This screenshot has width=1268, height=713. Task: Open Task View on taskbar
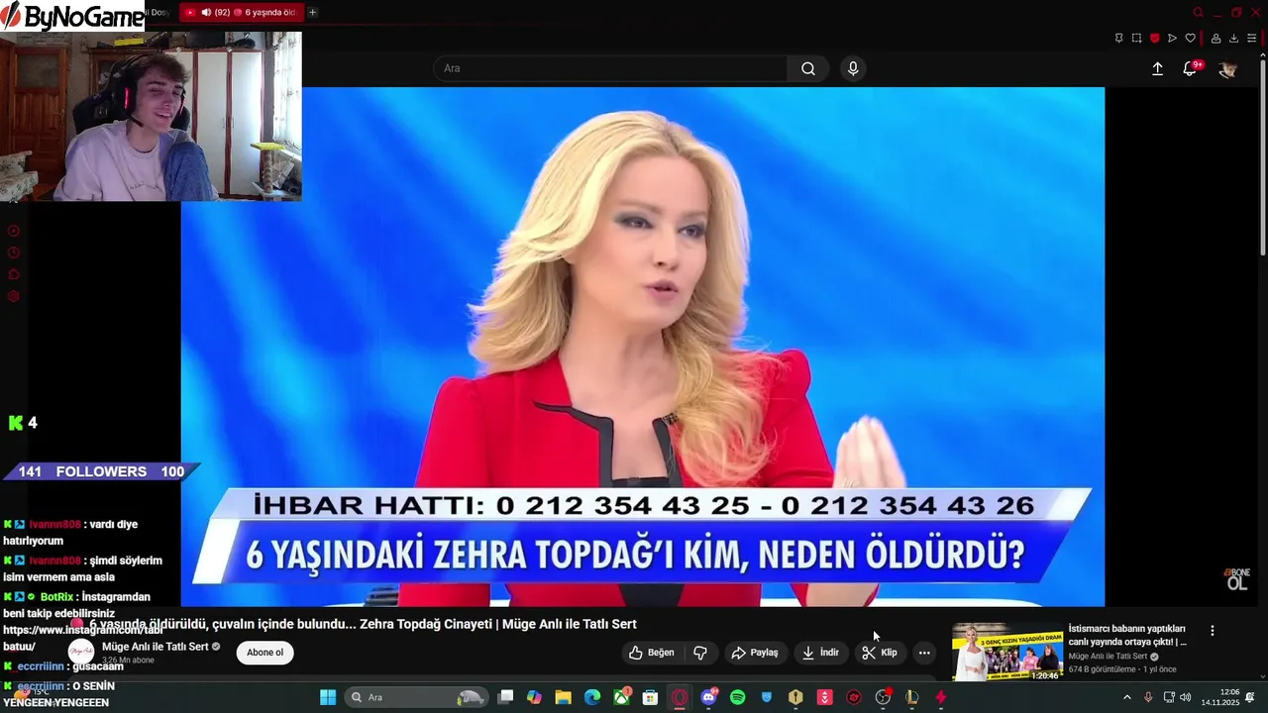[505, 697]
